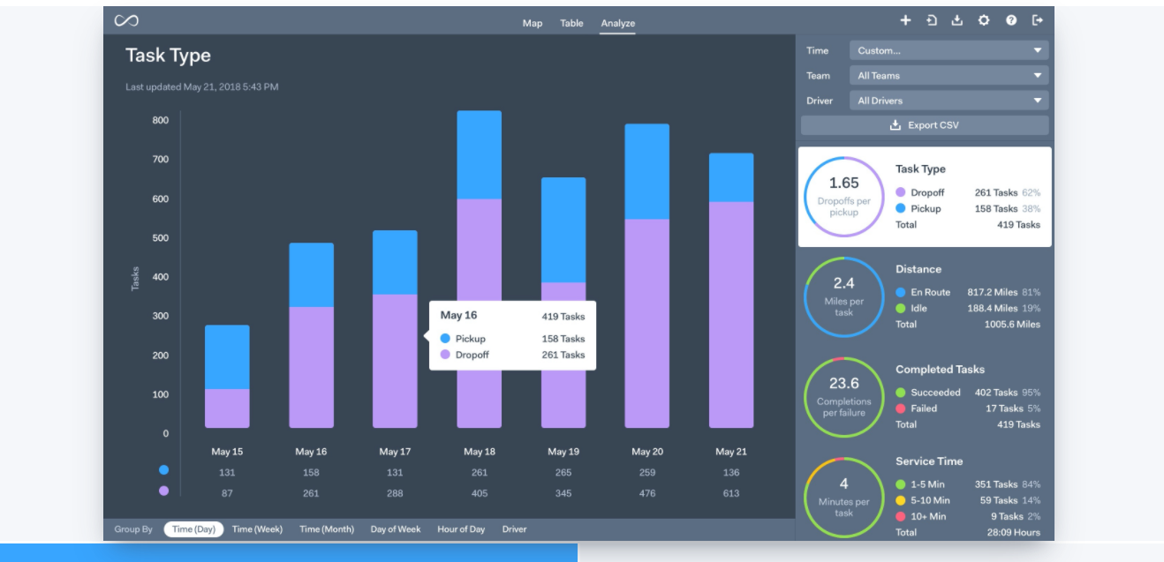1164x562 pixels.
Task: Click the Onfleet infinity logo
Action: (126, 21)
